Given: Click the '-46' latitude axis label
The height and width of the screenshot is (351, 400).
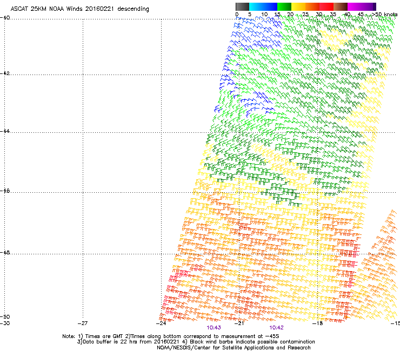Looking at the screenshot, I should [x=5, y=191].
